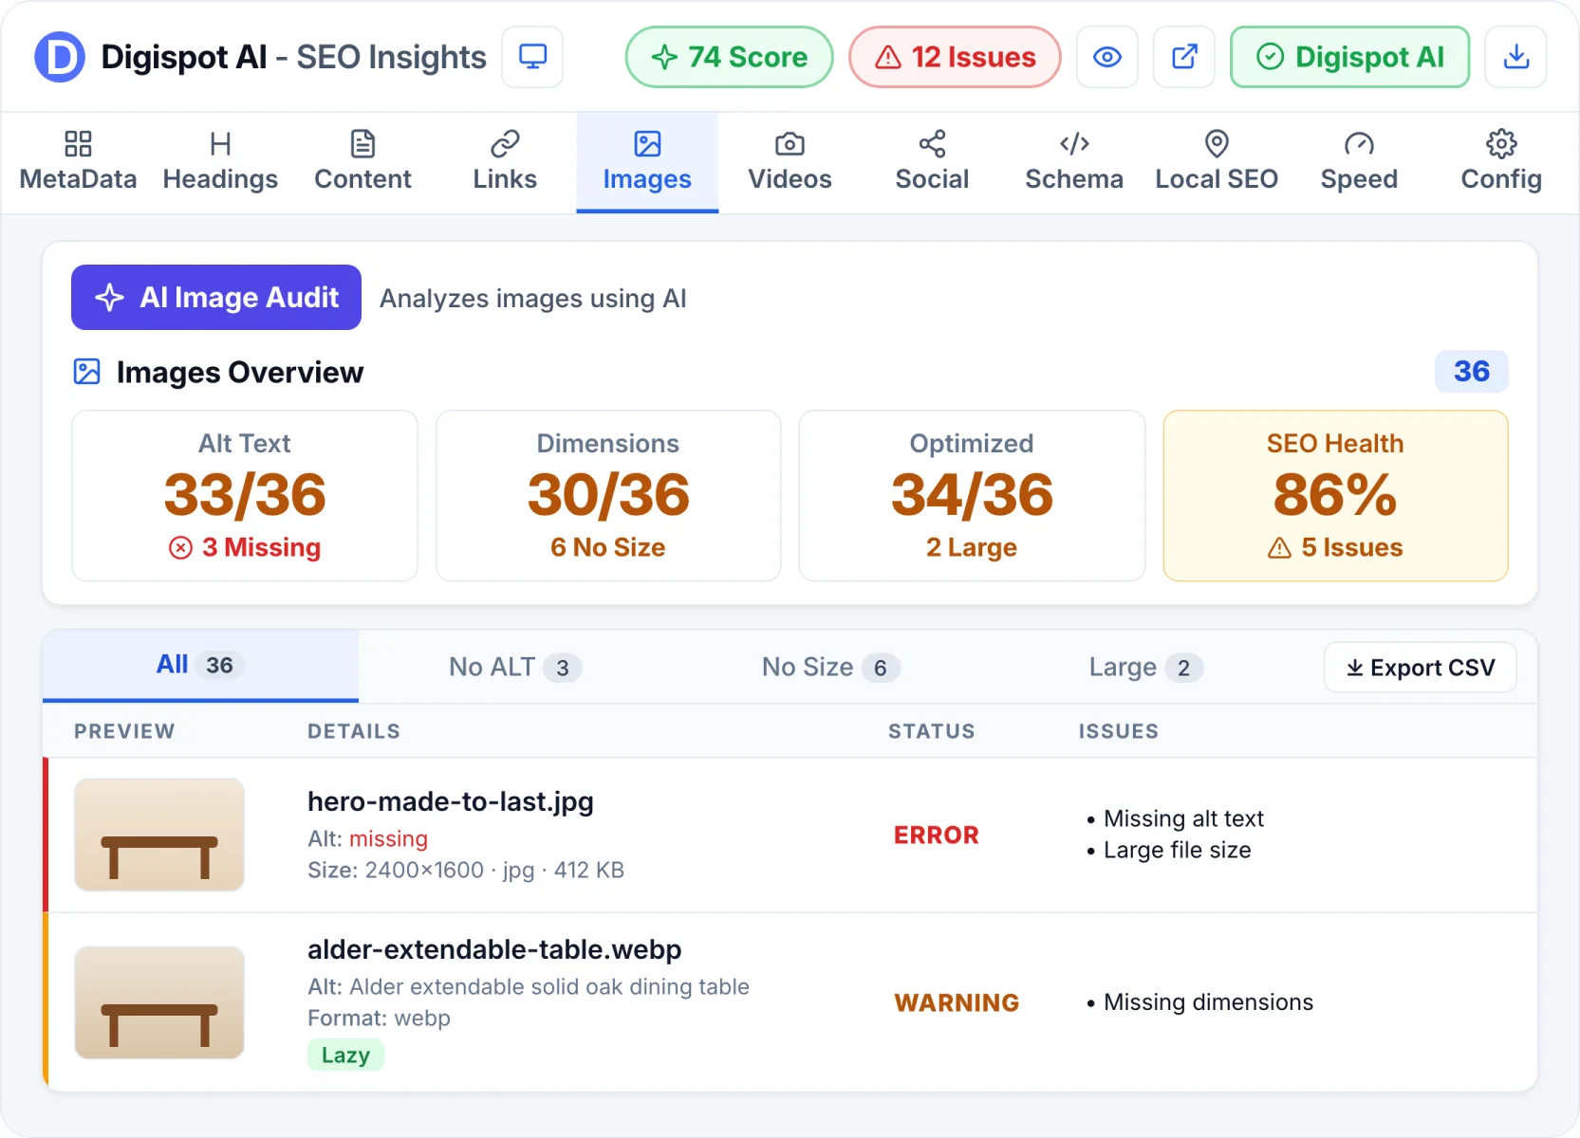Click the hero-made-to-last.jpg file name

coord(451,802)
